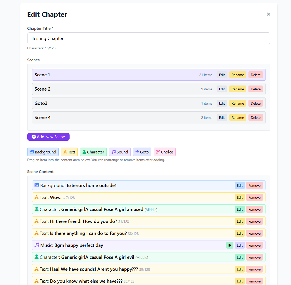Edit the Bgm happy perfect day music item
This screenshot has width=291, height=285.
coord(240,245)
